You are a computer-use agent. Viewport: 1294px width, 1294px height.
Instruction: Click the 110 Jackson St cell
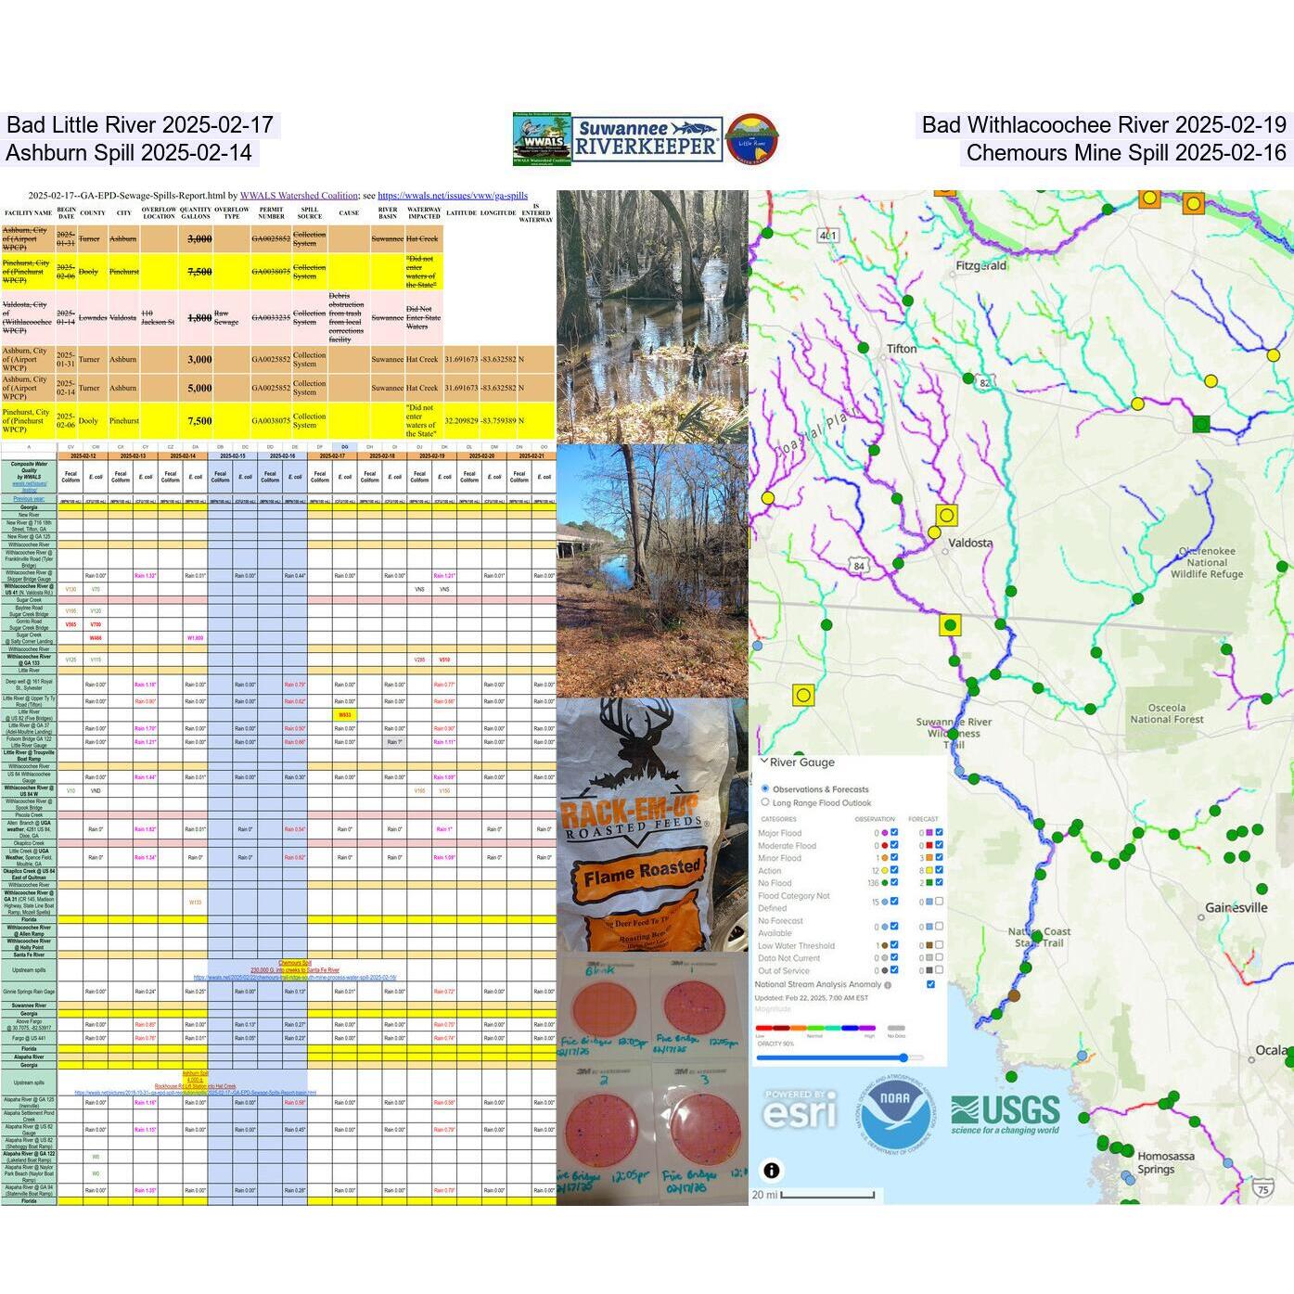click(158, 318)
